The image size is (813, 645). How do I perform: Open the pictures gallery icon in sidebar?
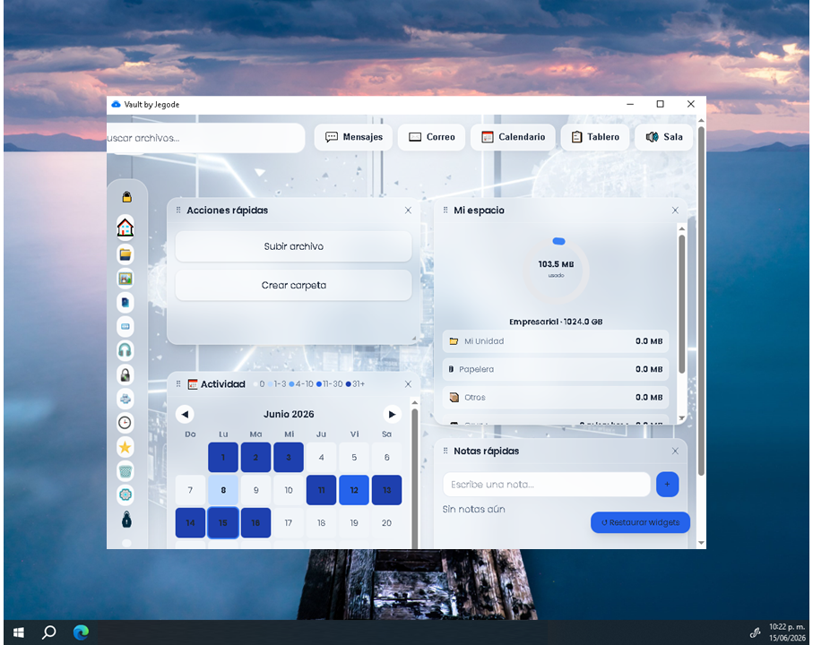(x=125, y=279)
